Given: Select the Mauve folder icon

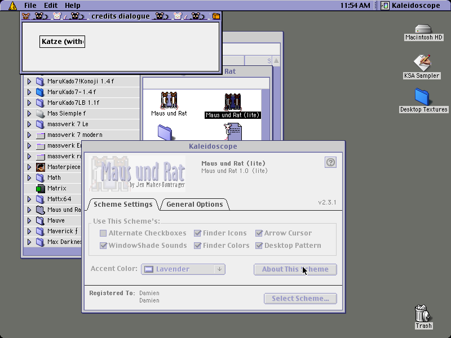Looking at the screenshot, I should (40, 220).
